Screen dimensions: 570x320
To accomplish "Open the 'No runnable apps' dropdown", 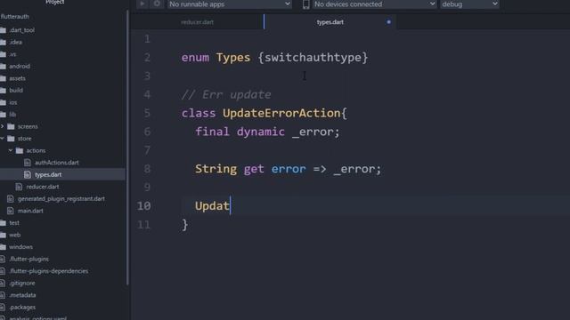I will coord(230,4).
